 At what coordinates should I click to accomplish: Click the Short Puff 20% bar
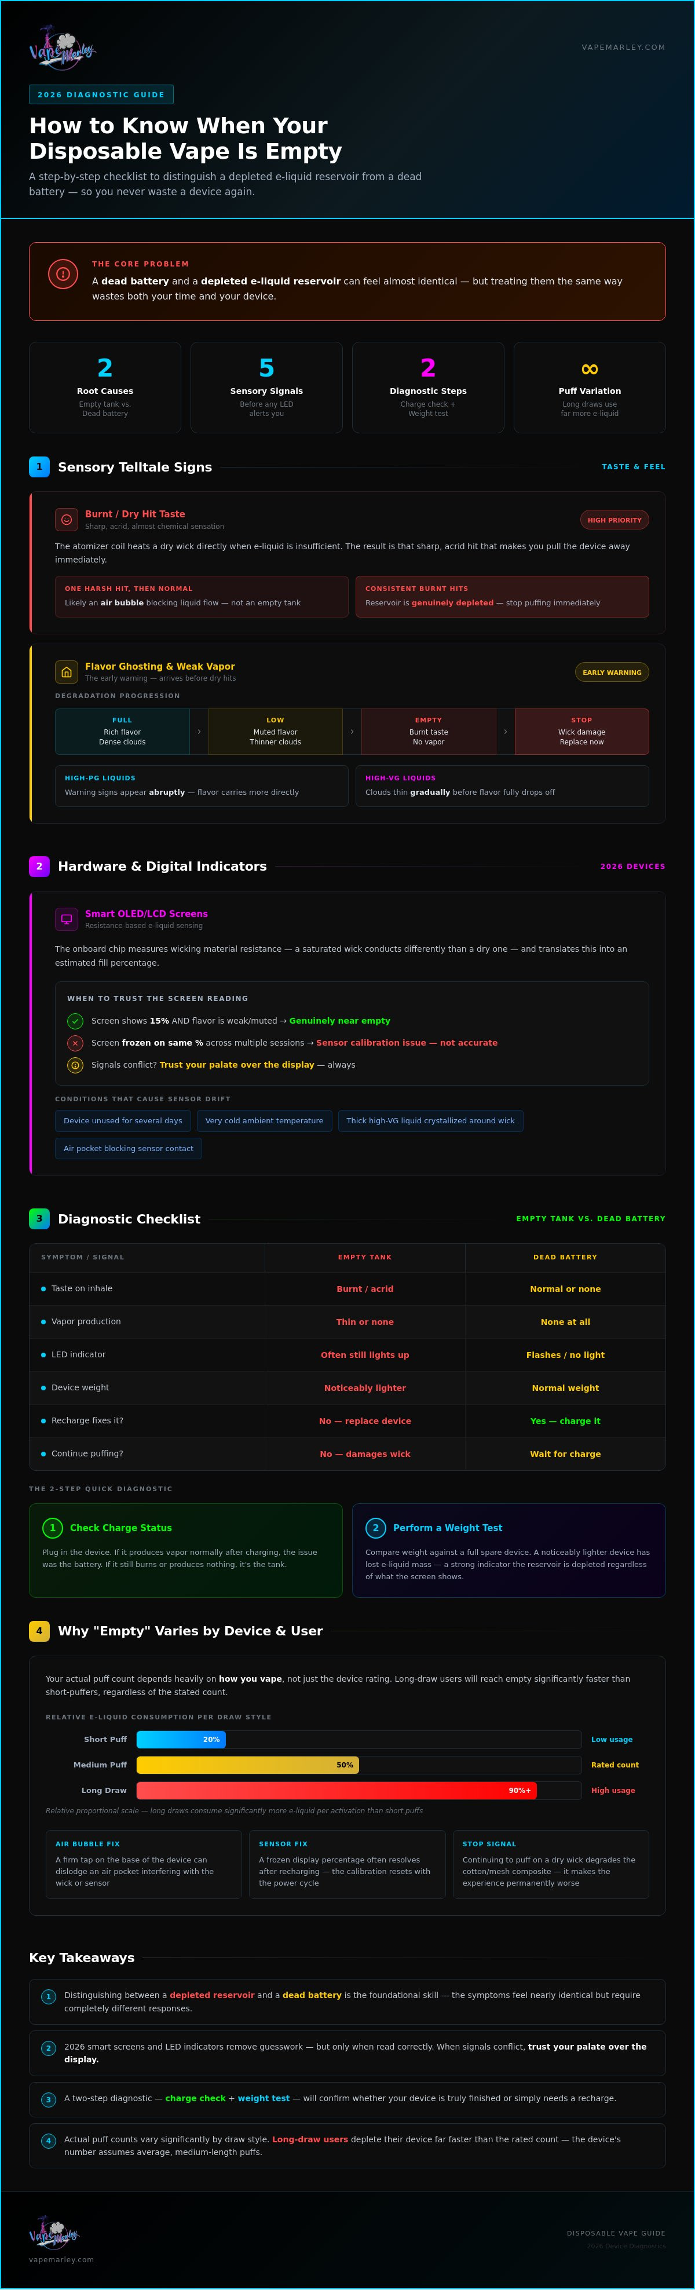(181, 1740)
